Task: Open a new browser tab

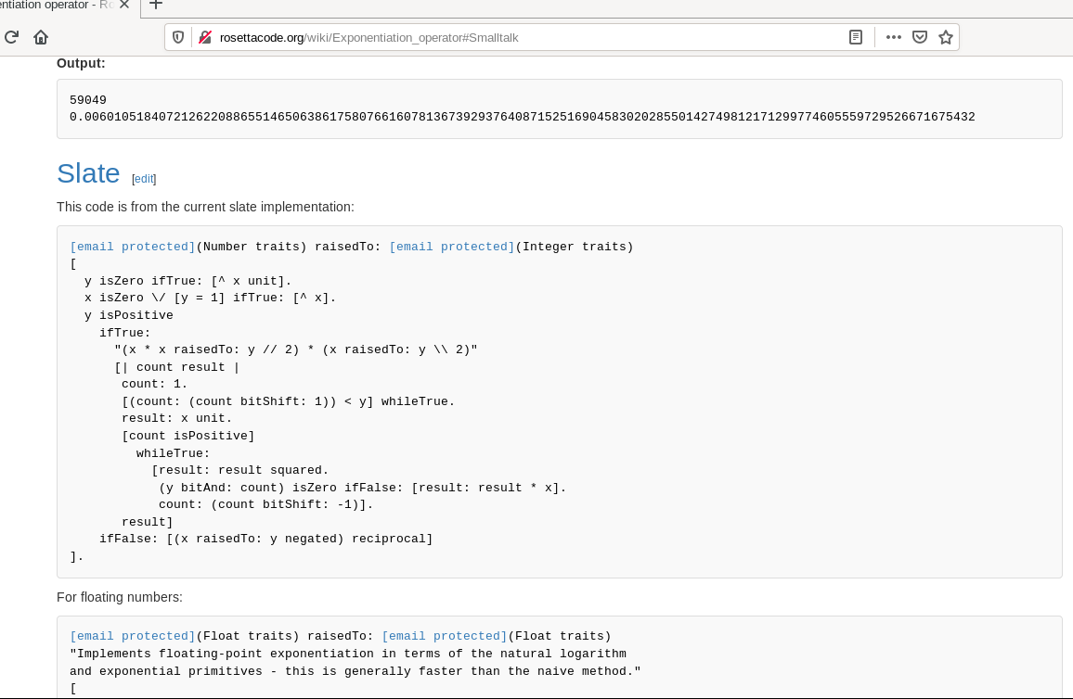Action: 156,5
